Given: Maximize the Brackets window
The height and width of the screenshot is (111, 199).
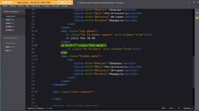Looking at the screenshot, I should [x=194, y=2].
